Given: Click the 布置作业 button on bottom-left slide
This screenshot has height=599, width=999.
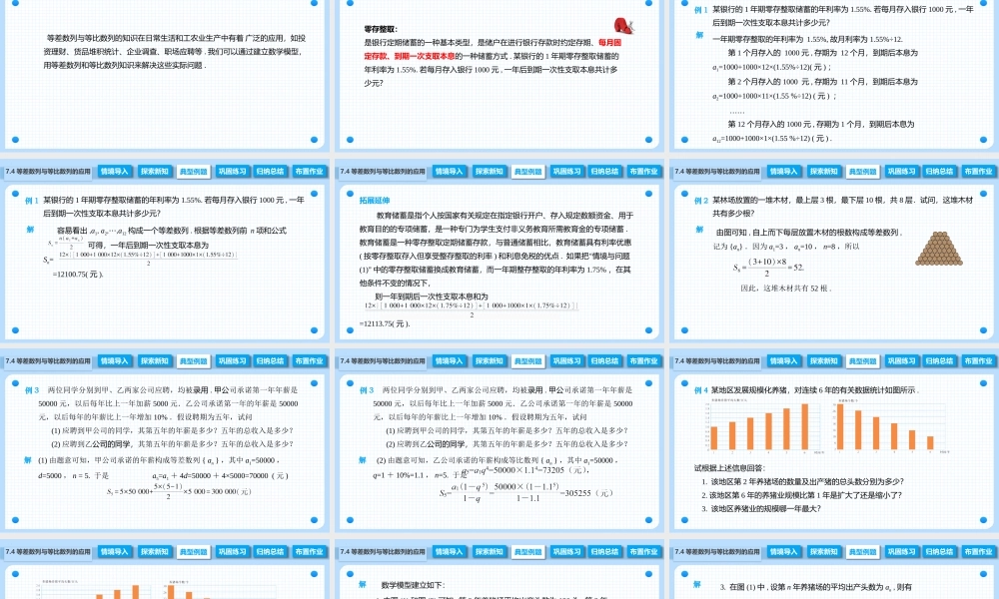Looking at the screenshot, I should coord(310,550).
